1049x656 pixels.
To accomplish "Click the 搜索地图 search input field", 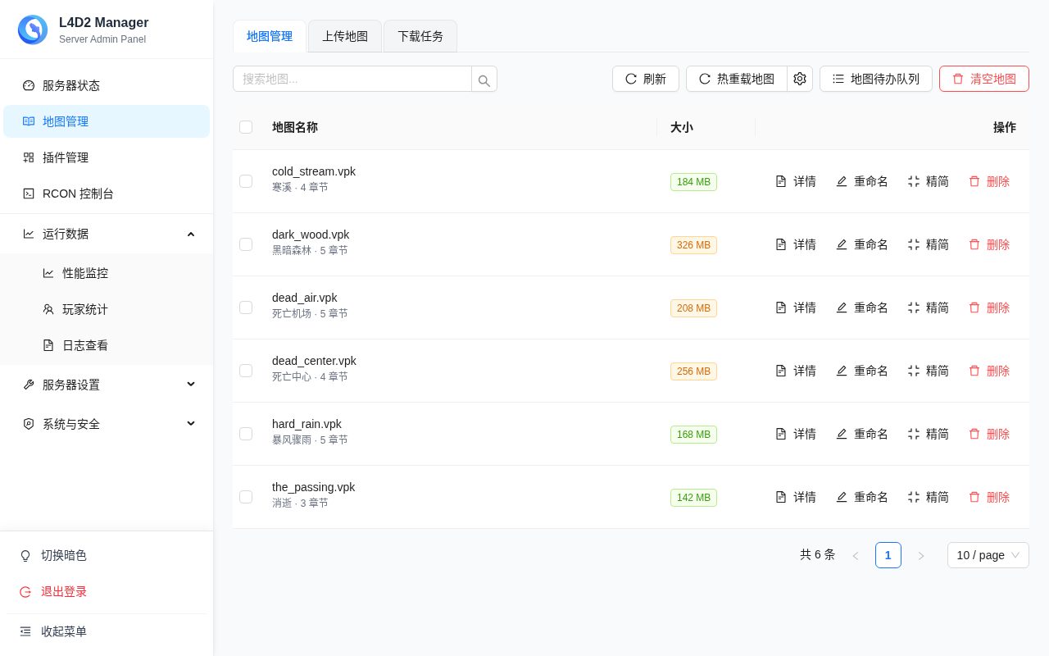I will [x=352, y=79].
